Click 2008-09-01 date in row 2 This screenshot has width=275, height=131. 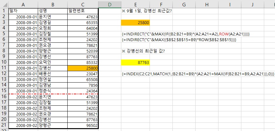[x=23, y=17]
